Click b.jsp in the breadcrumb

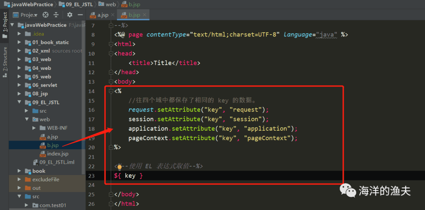[131, 4]
